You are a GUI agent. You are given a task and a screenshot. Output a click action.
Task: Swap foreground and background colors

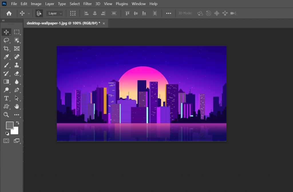tap(17, 122)
